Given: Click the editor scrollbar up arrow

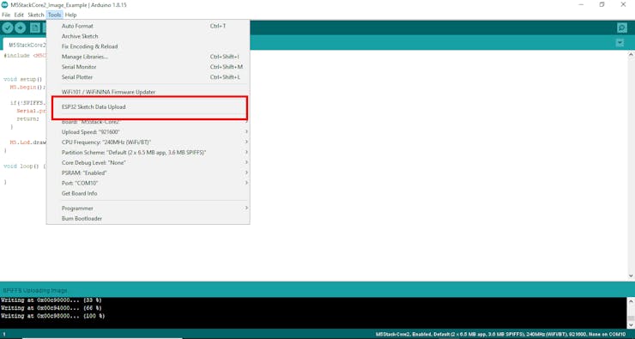Looking at the screenshot, I should tap(632, 55).
